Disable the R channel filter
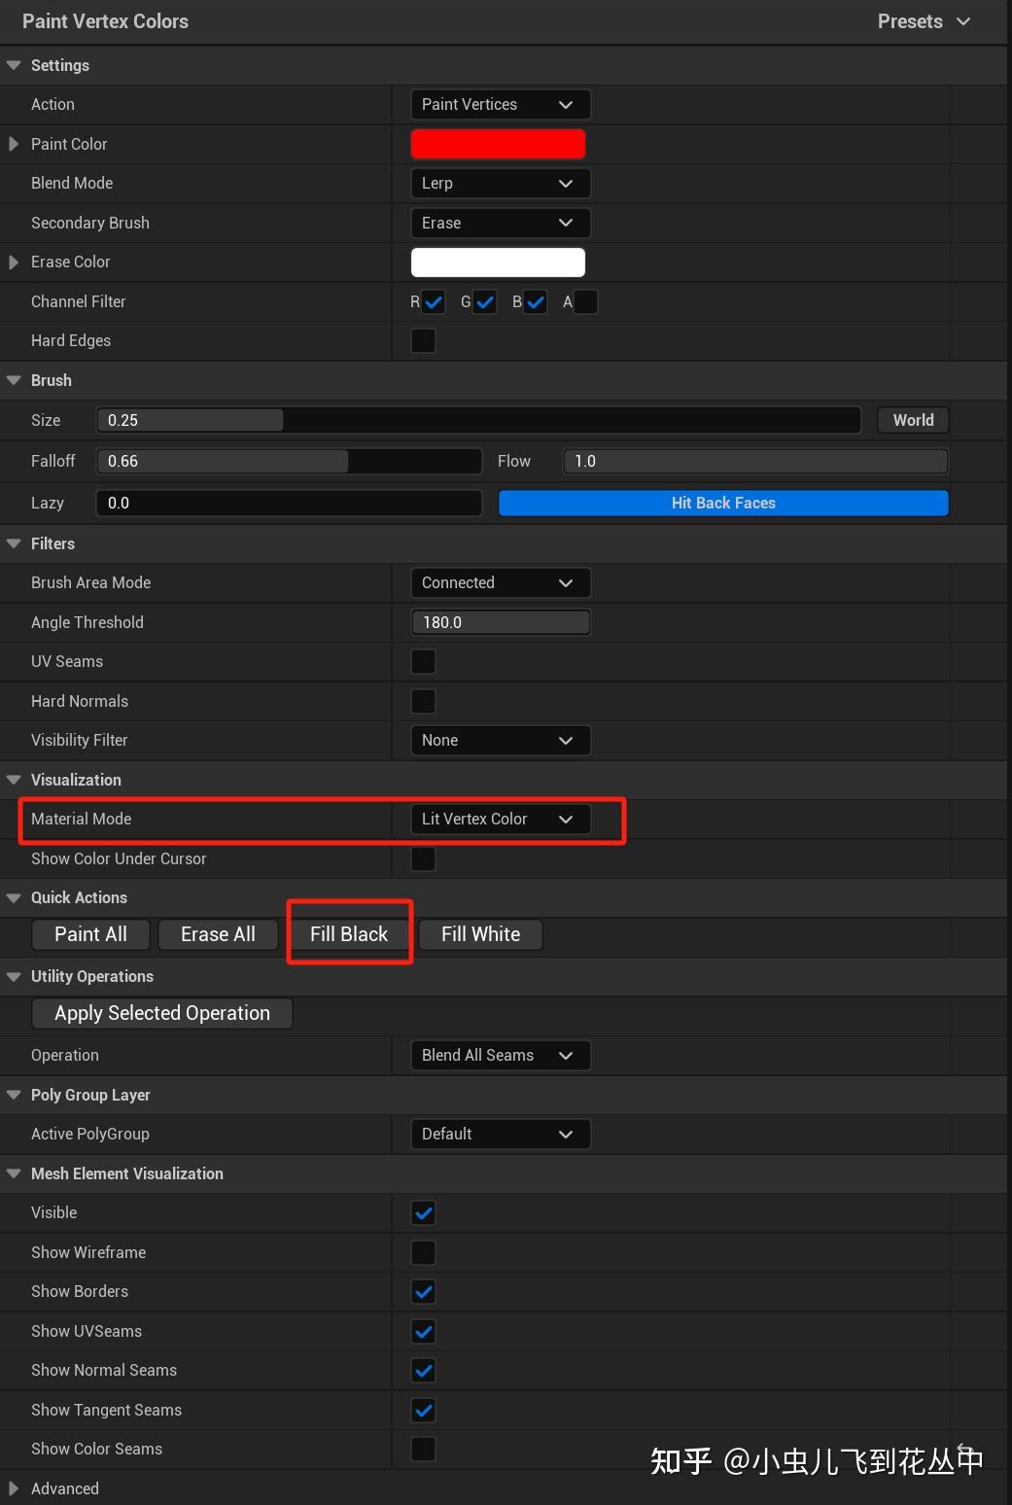The height and width of the screenshot is (1505, 1012). [x=433, y=301]
